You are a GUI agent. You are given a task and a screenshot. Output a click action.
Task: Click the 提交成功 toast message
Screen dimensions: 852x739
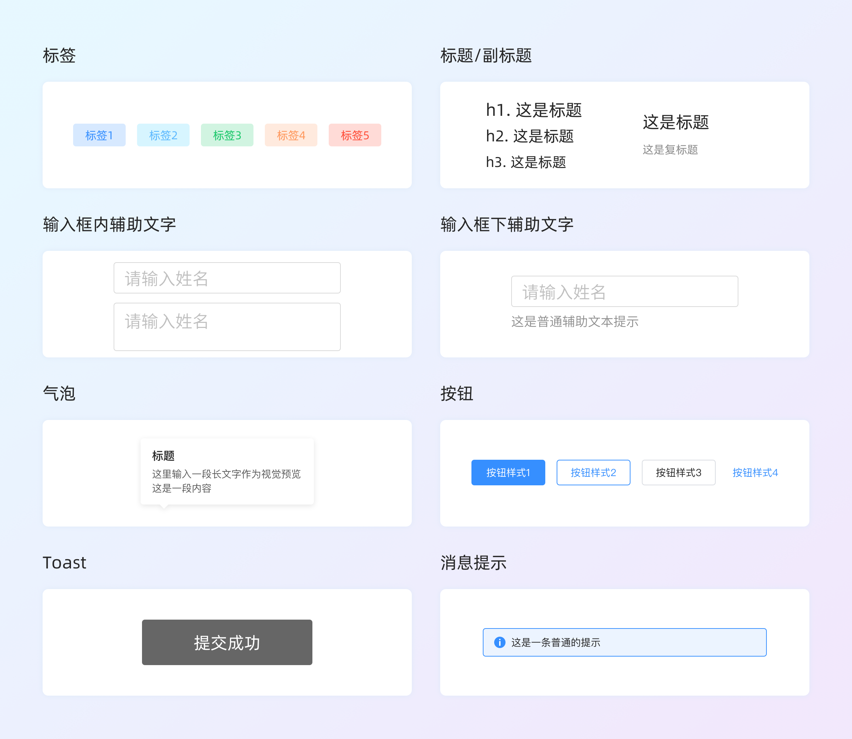(227, 642)
